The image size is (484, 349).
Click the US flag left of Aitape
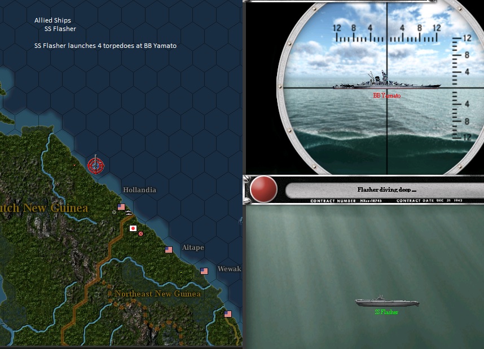pyautogui.click(x=169, y=250)
